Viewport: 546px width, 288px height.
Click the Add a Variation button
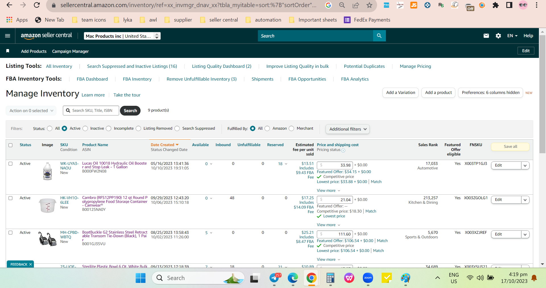(x=400, y=93)
